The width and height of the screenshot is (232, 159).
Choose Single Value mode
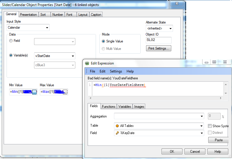point(103,41)
